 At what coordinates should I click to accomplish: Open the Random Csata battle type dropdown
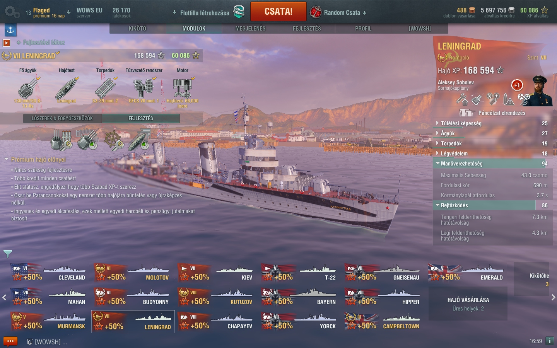(338, 12)
